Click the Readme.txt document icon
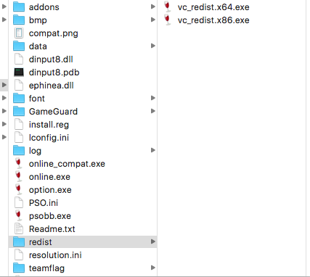 tap(19, 228)
